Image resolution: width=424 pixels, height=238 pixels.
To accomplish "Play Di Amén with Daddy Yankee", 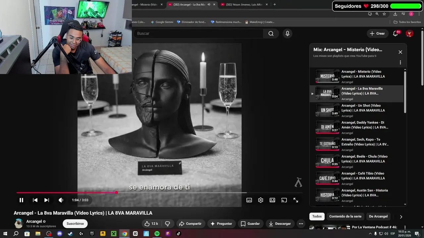I will click(357, 127).
